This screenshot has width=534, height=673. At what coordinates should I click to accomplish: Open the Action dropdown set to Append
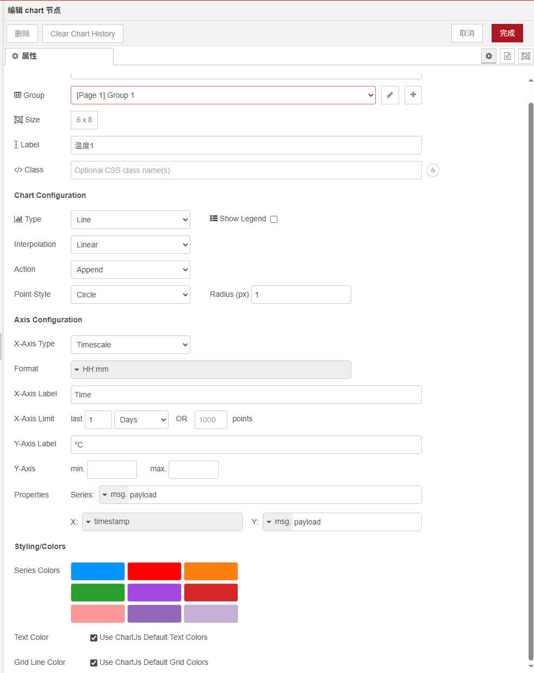click(131, 270)
